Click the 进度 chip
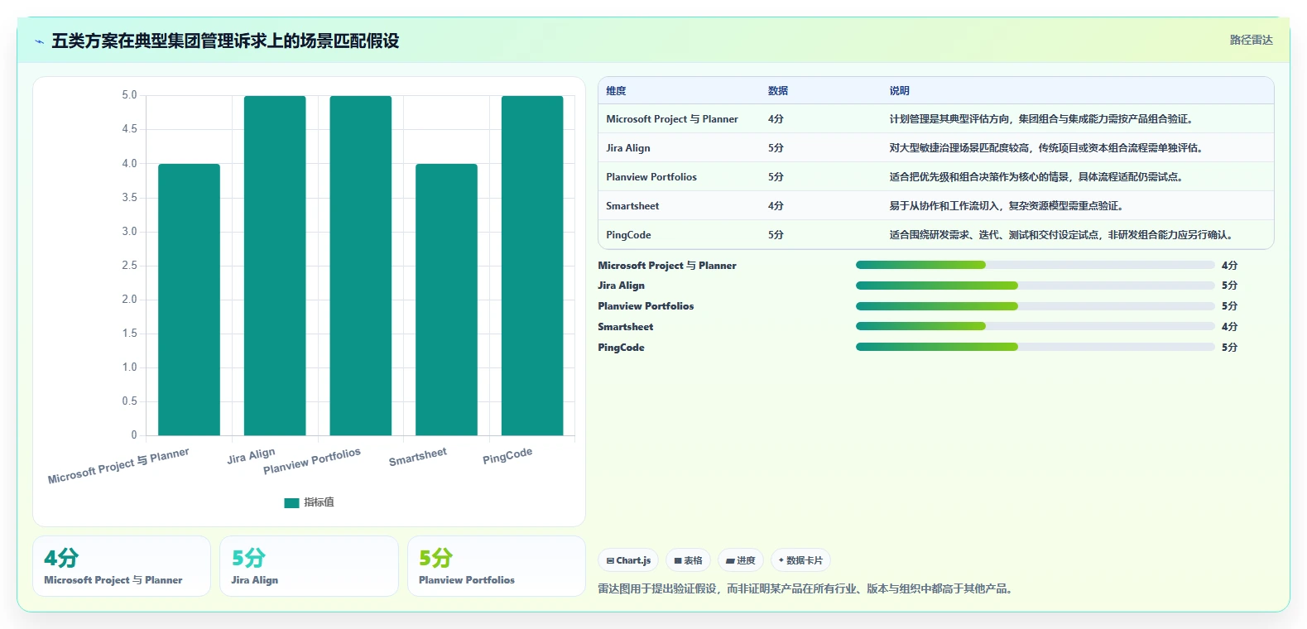 [x=740, y=560]
